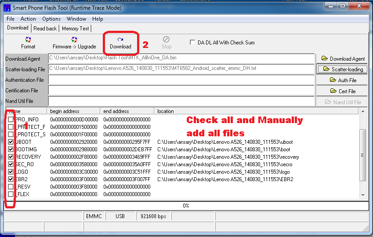Select the EBR2 file location path

(225, 179)
